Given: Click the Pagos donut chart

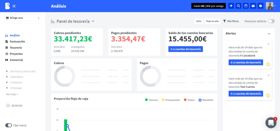Looking at the screenshot, I should (x=150, y=76).
